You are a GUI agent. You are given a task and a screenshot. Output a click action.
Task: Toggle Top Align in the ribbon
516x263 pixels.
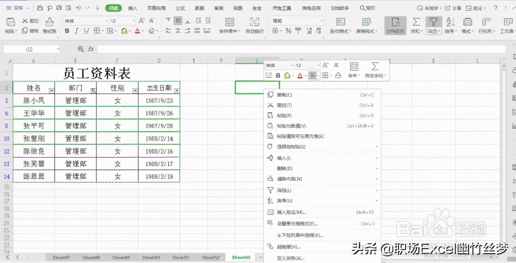168,21
